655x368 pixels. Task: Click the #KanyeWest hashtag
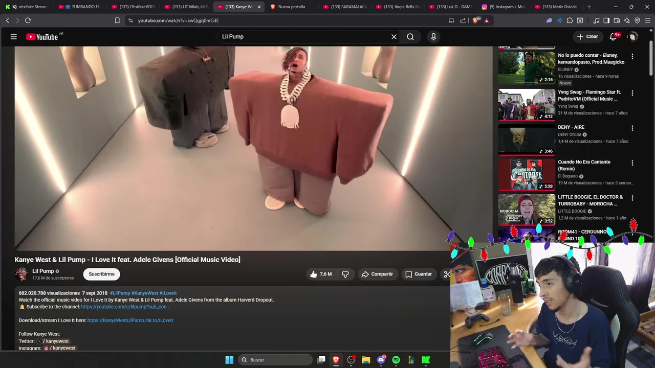[145, 293]
